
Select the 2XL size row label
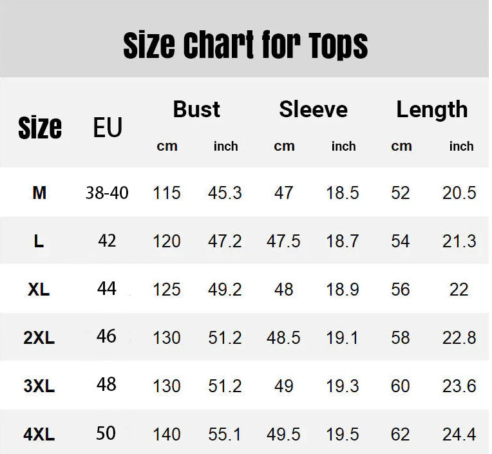(39, 337)
